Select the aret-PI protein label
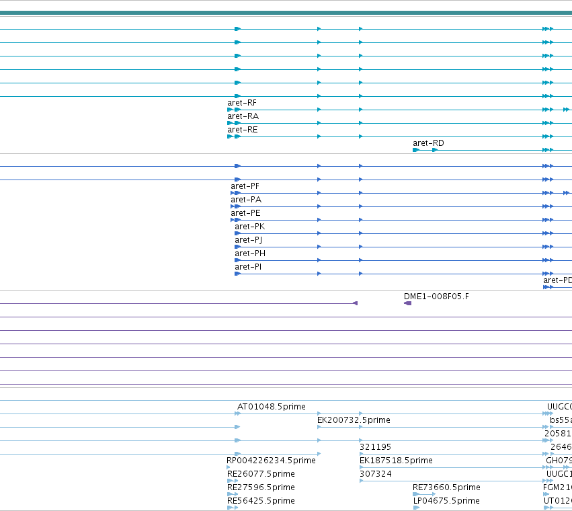The width and height of the screenshot is (572, 511). (x=248, y=267)
